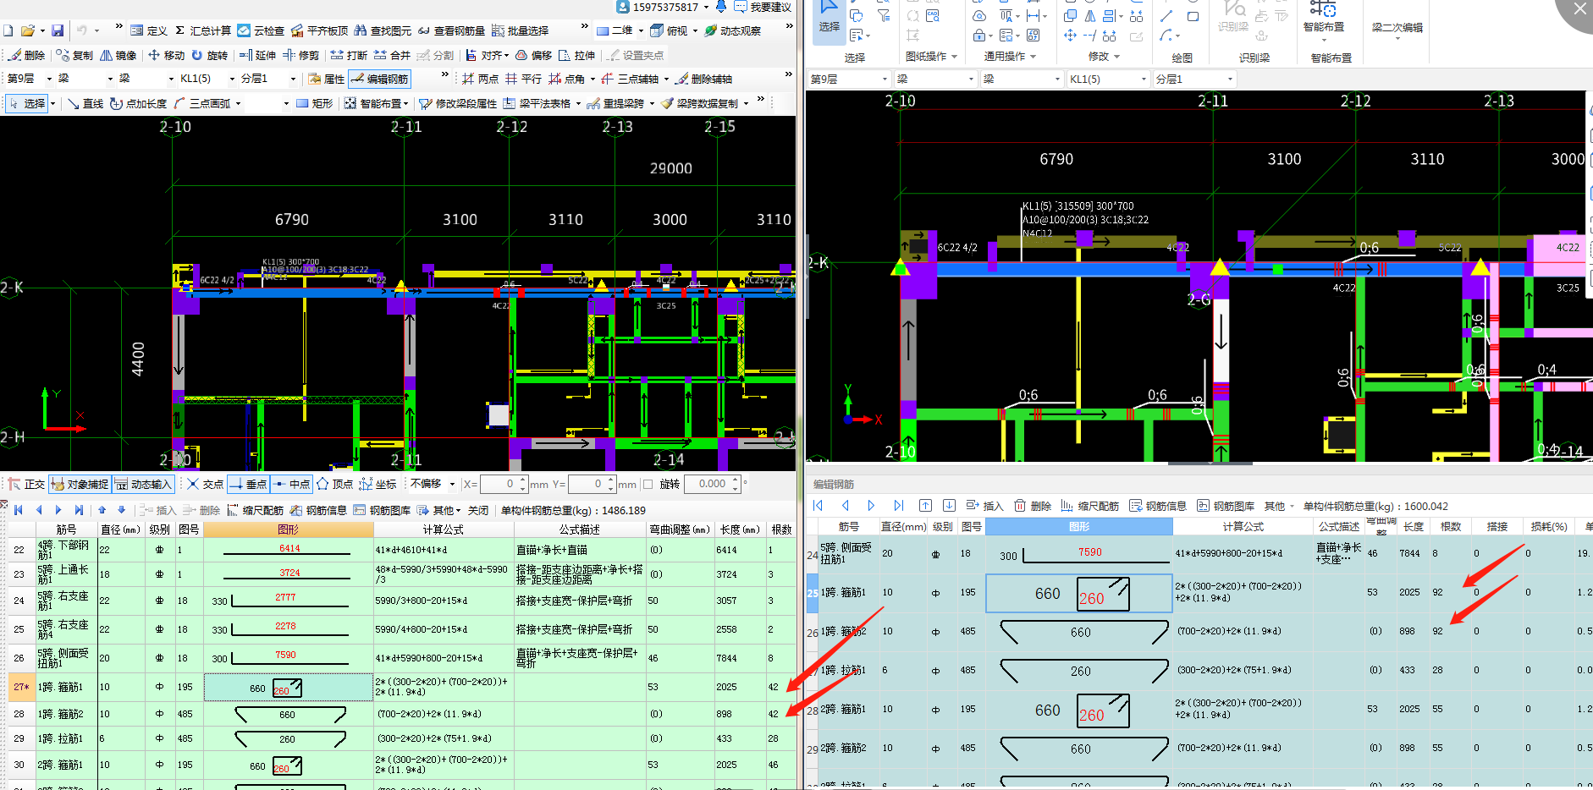Toggle 垂点 perpendicular snap
The width and height of the screenshot is (1593, 790).
pos(248,484)
